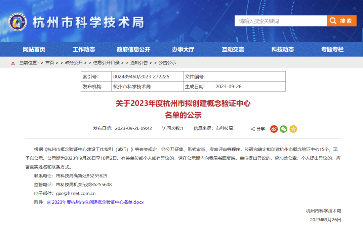
Task: Click the date 2023年9月26日 at bottom
Action: click(x=325, y=220)
